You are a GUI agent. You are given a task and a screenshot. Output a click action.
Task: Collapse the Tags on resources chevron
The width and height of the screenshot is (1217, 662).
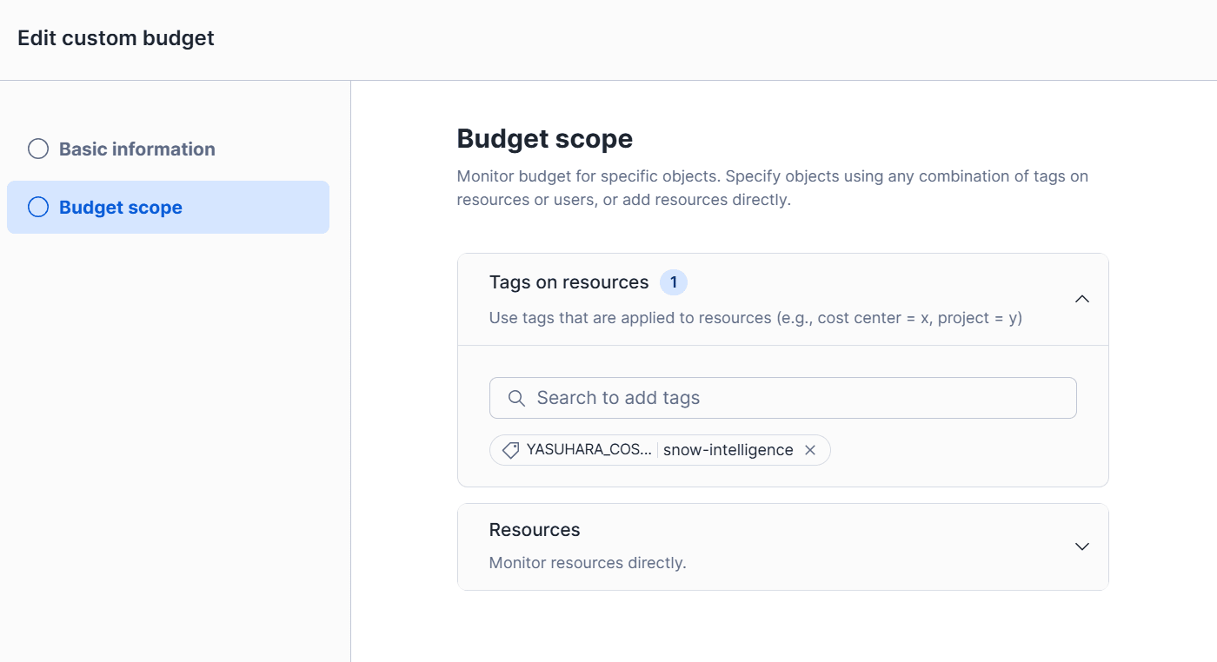1081,299
